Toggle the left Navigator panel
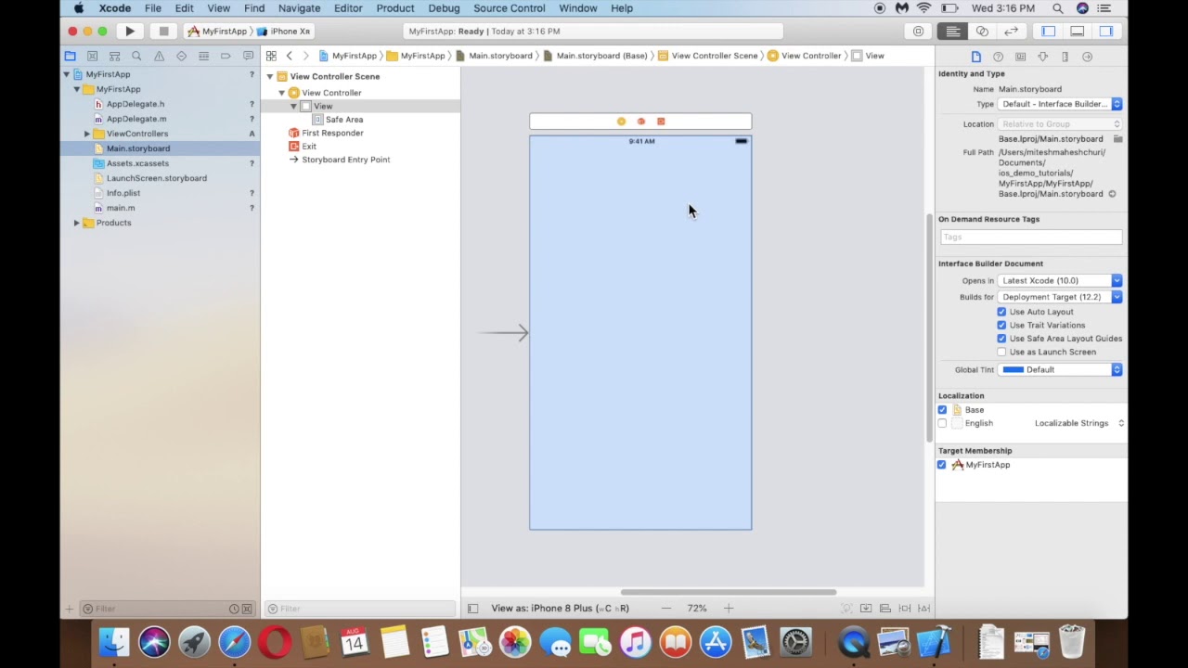This screenshot has height=668, width=1188. click(1049, 32)
